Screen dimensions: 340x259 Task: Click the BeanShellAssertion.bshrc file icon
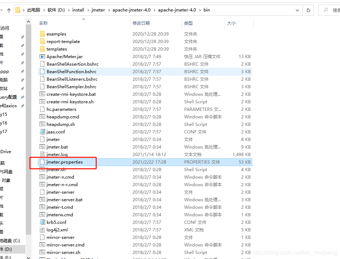[x=42, y=64]
